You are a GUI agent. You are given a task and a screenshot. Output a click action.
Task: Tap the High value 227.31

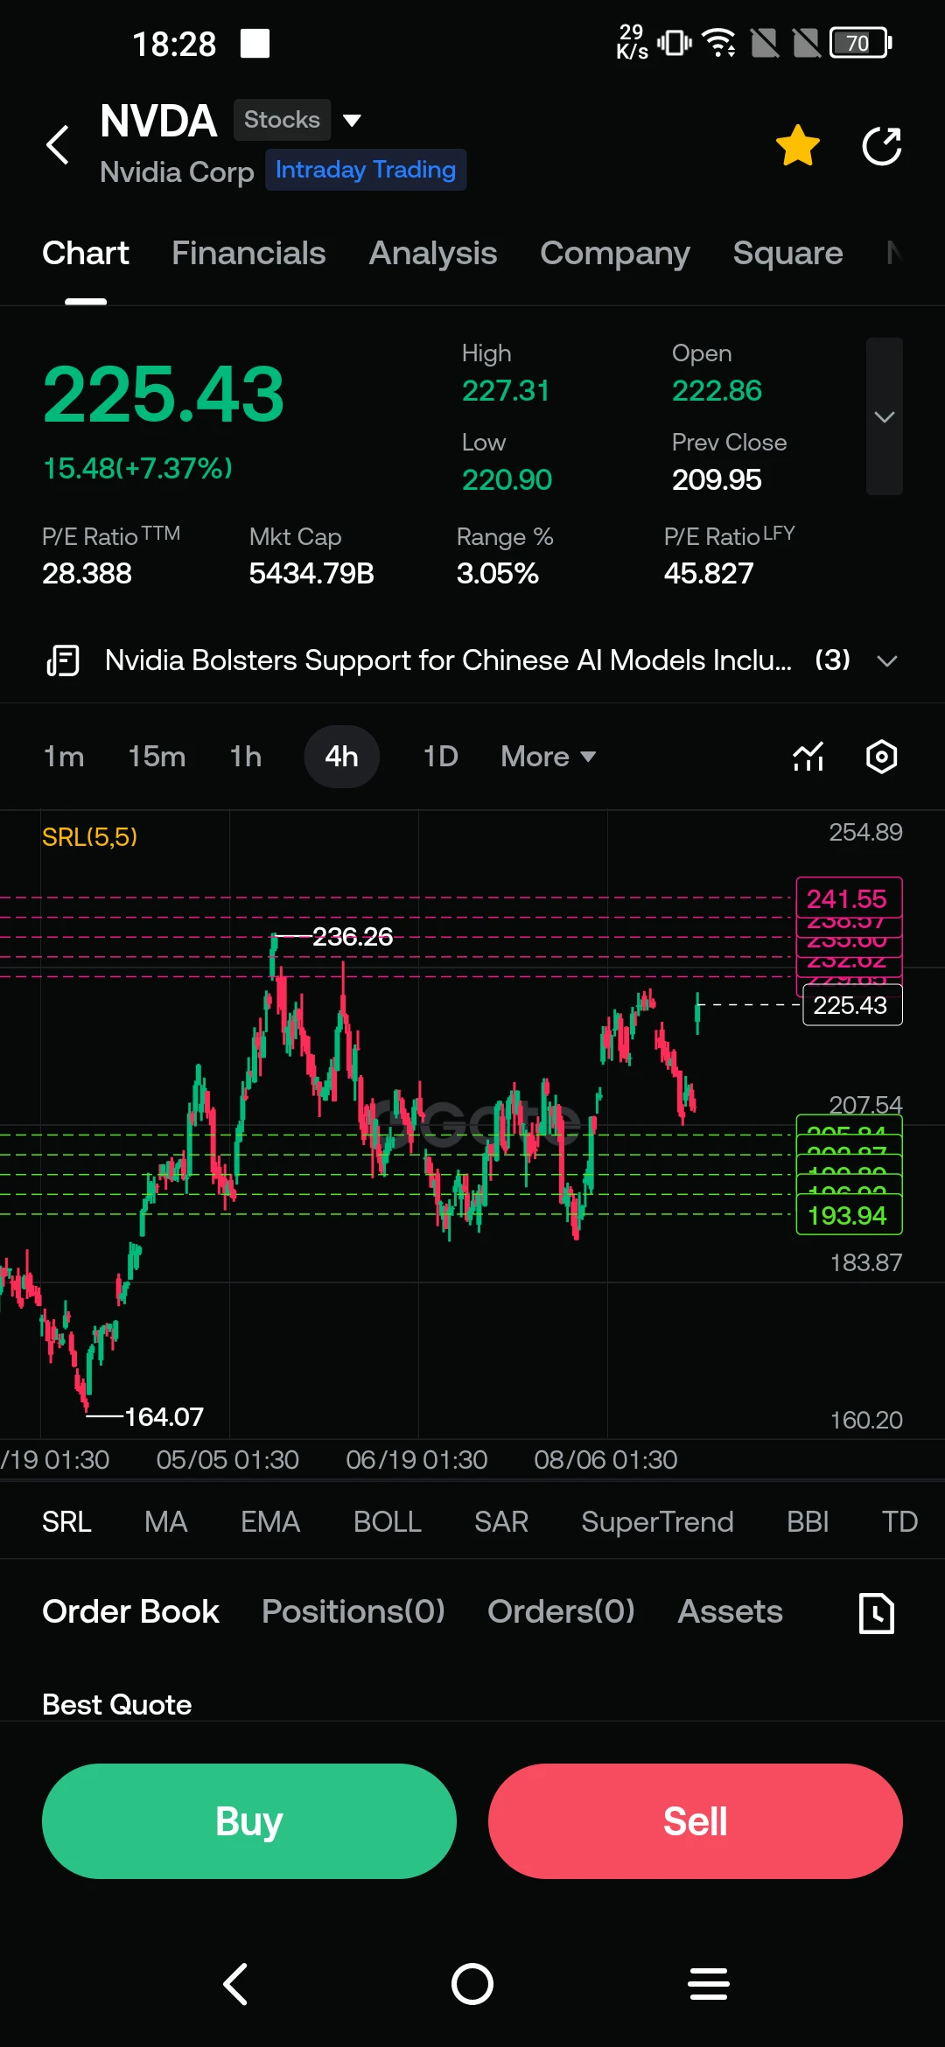[x=506, y=390]
